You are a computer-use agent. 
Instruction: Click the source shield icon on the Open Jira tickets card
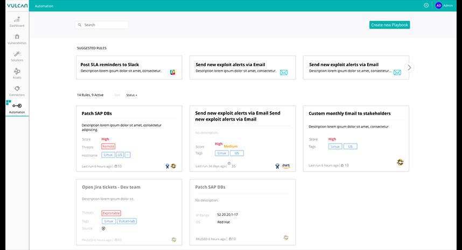pos(103,228)
